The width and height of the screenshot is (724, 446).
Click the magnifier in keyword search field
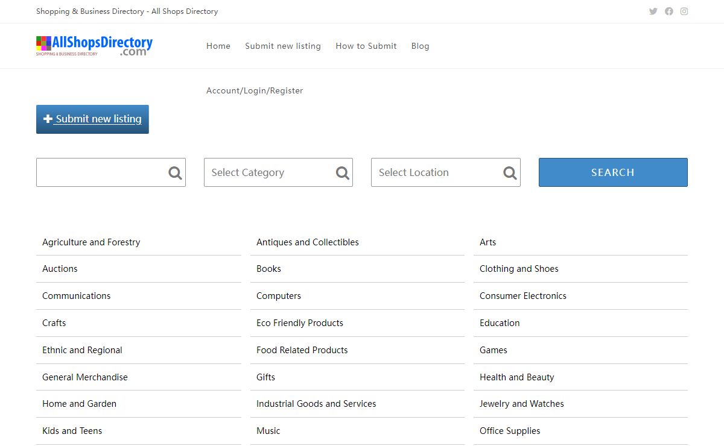pyautogui.click(x=175, y=173)
